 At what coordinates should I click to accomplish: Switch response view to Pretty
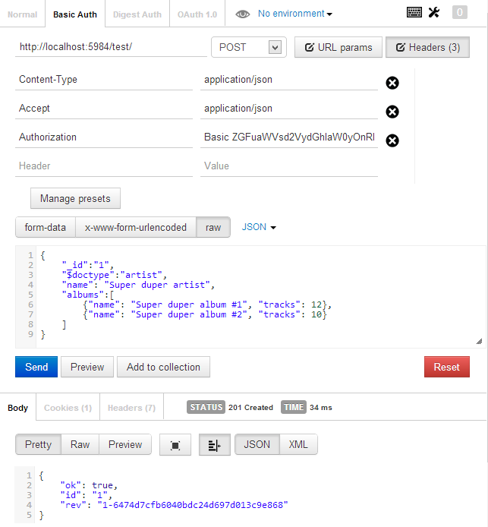(38, 445)
